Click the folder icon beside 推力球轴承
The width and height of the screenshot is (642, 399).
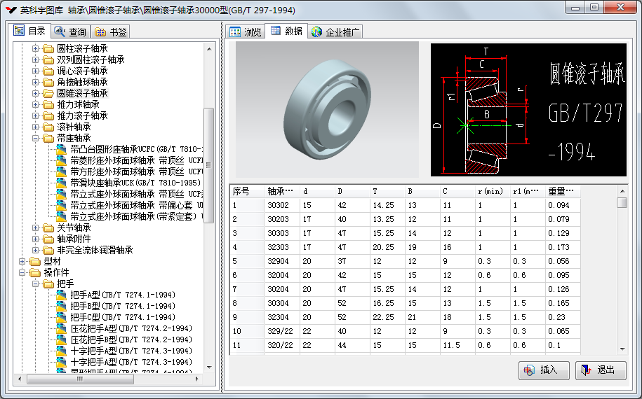48,104
